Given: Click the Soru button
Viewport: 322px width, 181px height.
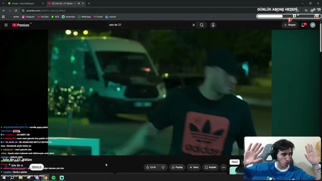Looking at the screenshot, I should 194,167.
